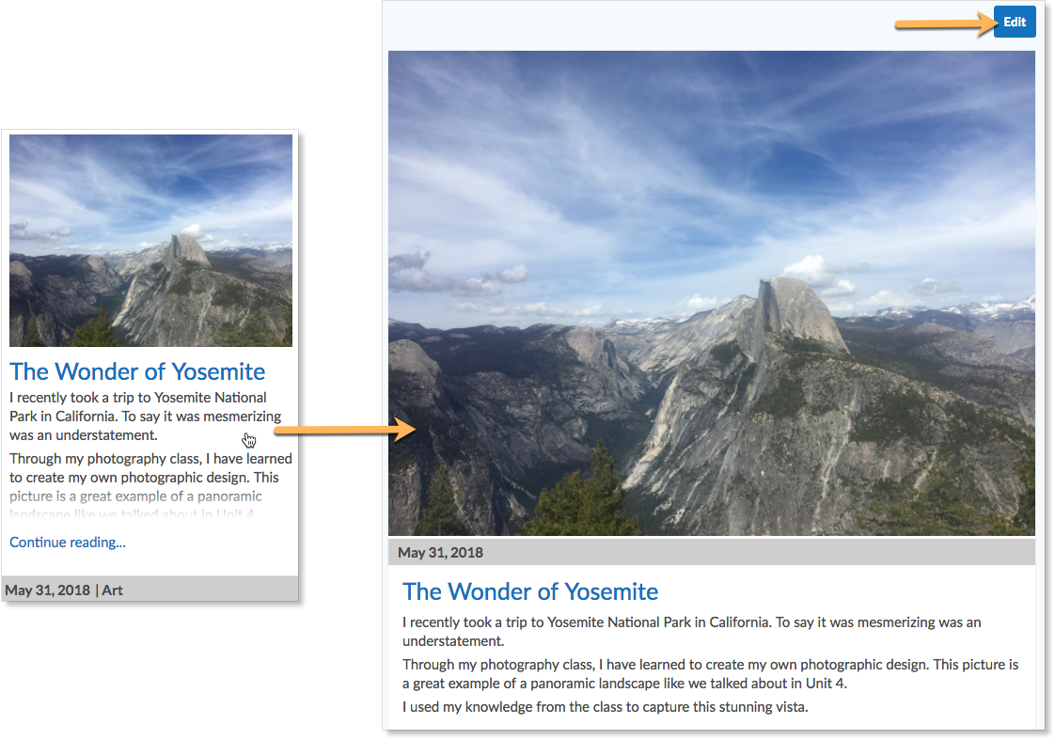
Task: Click the 'panoramic landscape' line in expanded post
Action: pos(624,683)
